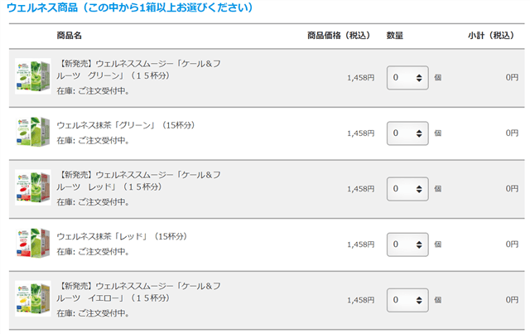The image size is (530, 334).
Task: Click the Wellness Matcha Green product image
Action: point(33,133)
